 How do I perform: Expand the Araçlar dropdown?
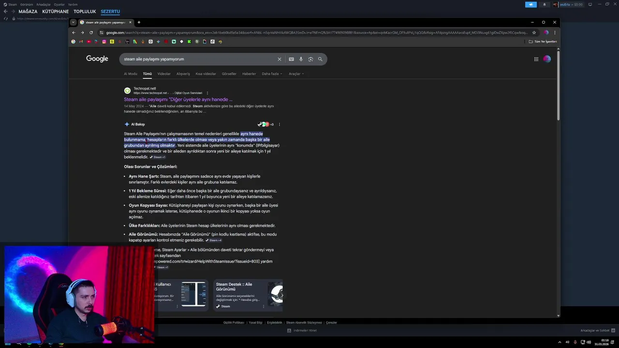pyautogui.click(x=296, y=74)
